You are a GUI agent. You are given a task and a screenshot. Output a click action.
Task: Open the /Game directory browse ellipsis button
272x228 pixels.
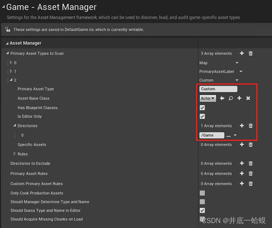coord(228,136)
